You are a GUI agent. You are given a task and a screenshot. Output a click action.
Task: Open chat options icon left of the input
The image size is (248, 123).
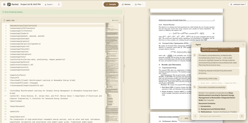coord(195,116)
